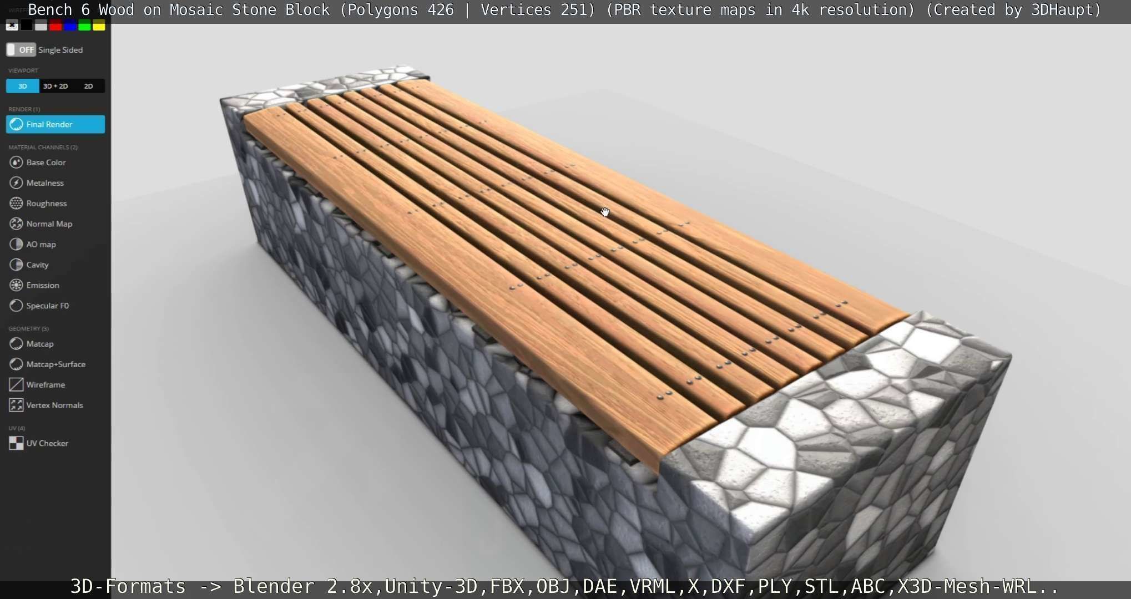Image resolution: width=1131 pixels, height=599 pixels.
Task: Pick the yellow wireframe color swatch
Action: [99, 26]
